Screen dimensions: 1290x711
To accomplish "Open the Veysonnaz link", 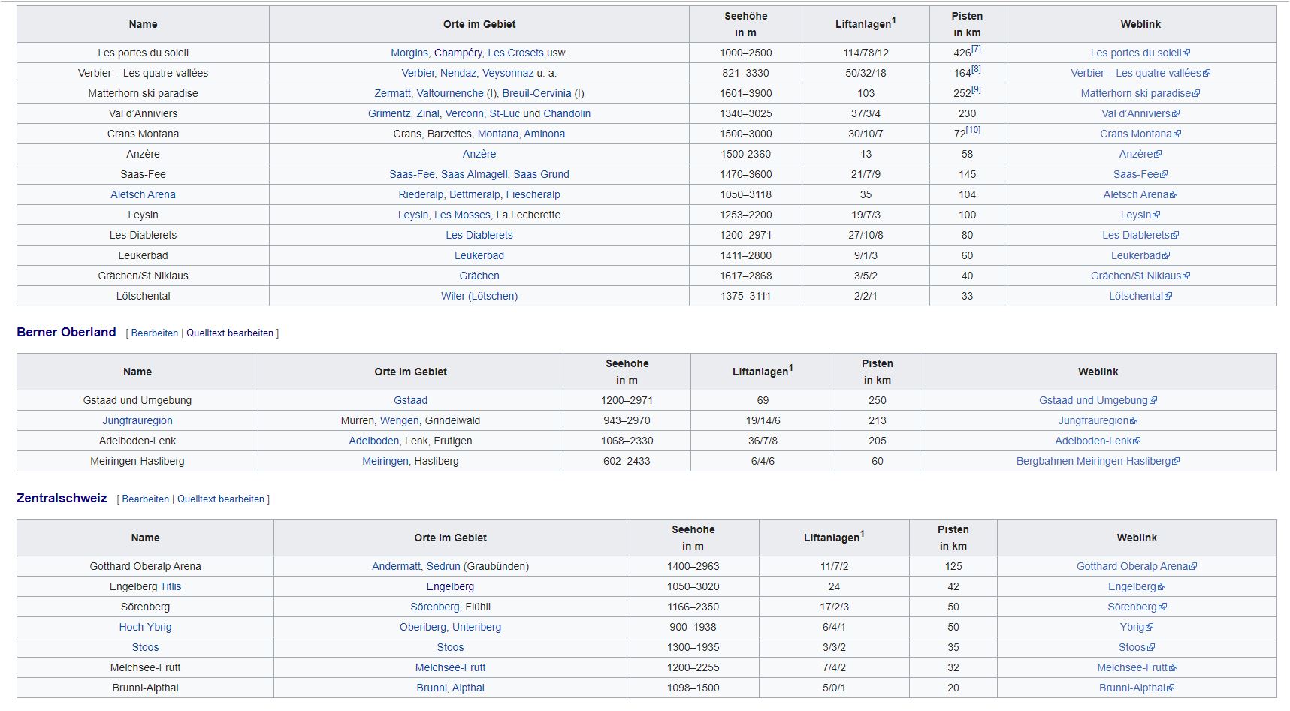I will coord(508,73).
